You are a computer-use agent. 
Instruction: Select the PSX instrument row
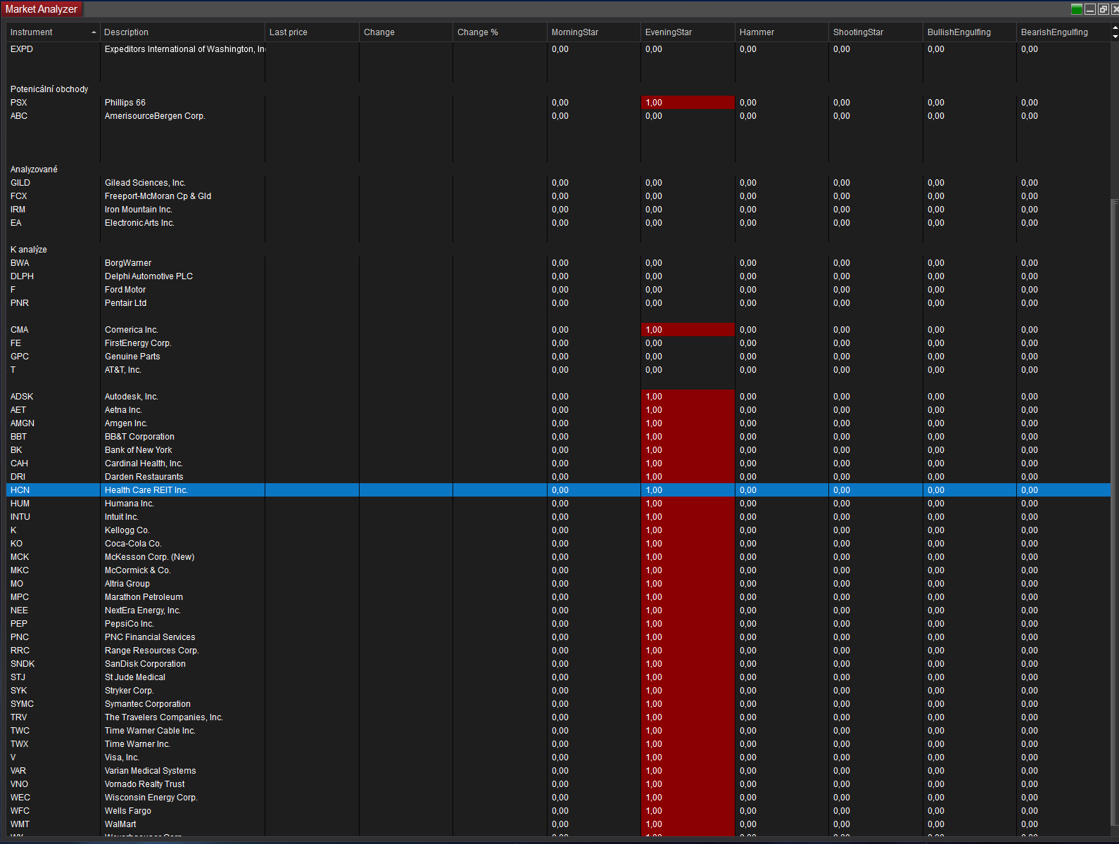pos(558,103)
